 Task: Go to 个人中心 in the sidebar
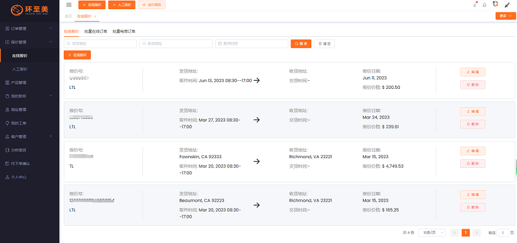click(19, 177)
